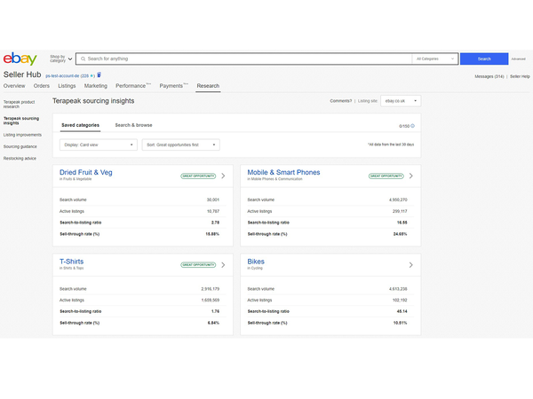
Task: Click the eBay logo
Action: 20,59
